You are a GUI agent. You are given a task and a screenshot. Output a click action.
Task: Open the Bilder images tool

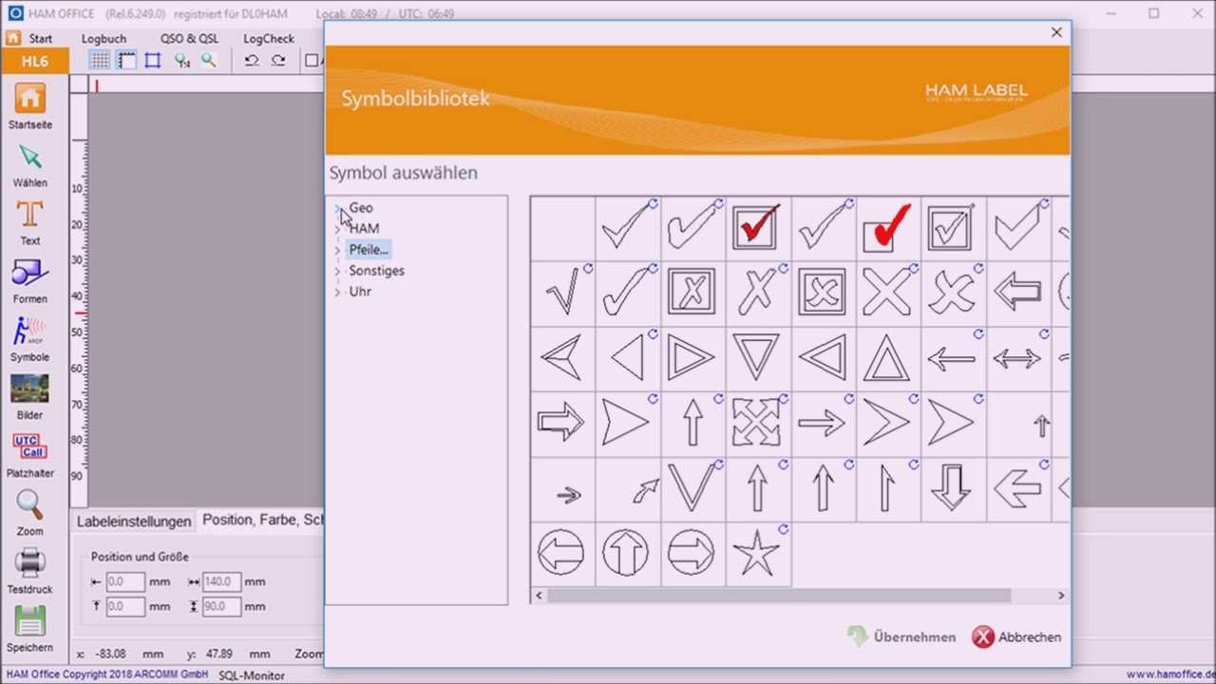(29, 390)
